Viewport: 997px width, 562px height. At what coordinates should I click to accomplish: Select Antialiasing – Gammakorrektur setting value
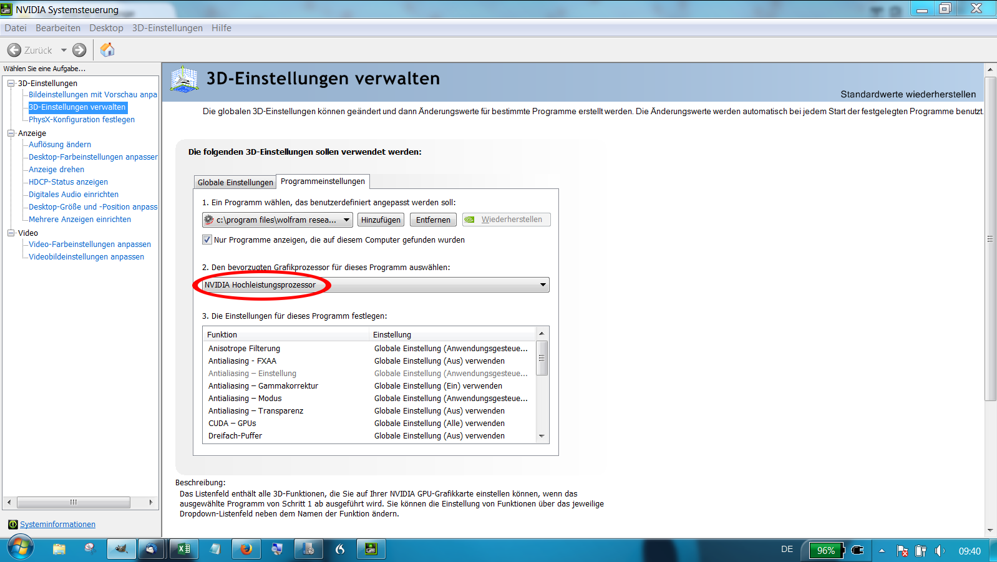pyautogui.click(x=438, y=386)
